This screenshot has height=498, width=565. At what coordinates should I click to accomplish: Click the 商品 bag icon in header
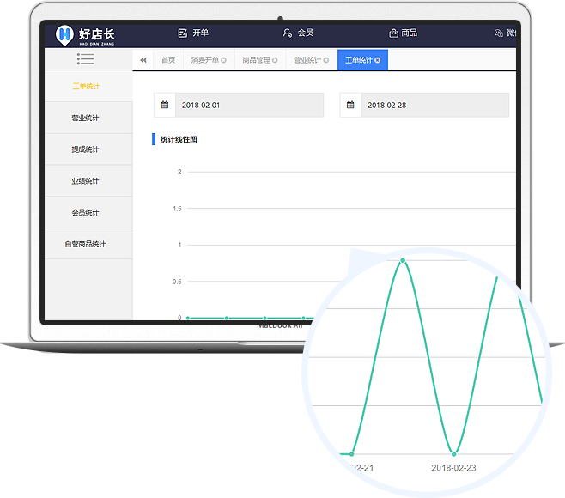click(393, 33)
